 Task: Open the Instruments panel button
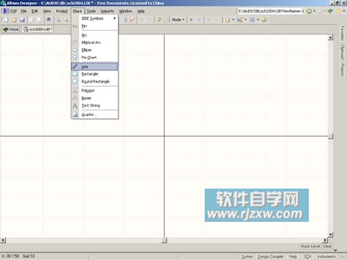[326, 257]
